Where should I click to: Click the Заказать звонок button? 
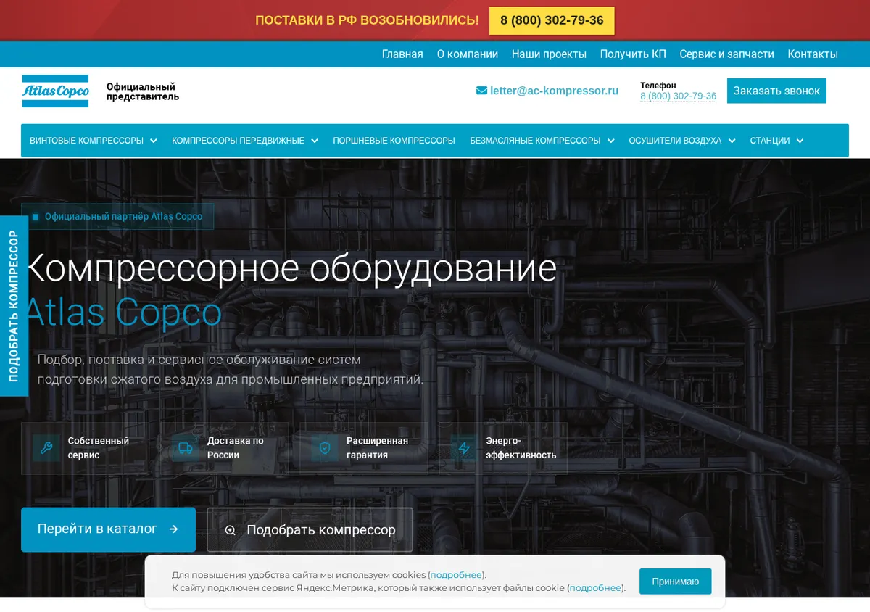coord(776,91)
